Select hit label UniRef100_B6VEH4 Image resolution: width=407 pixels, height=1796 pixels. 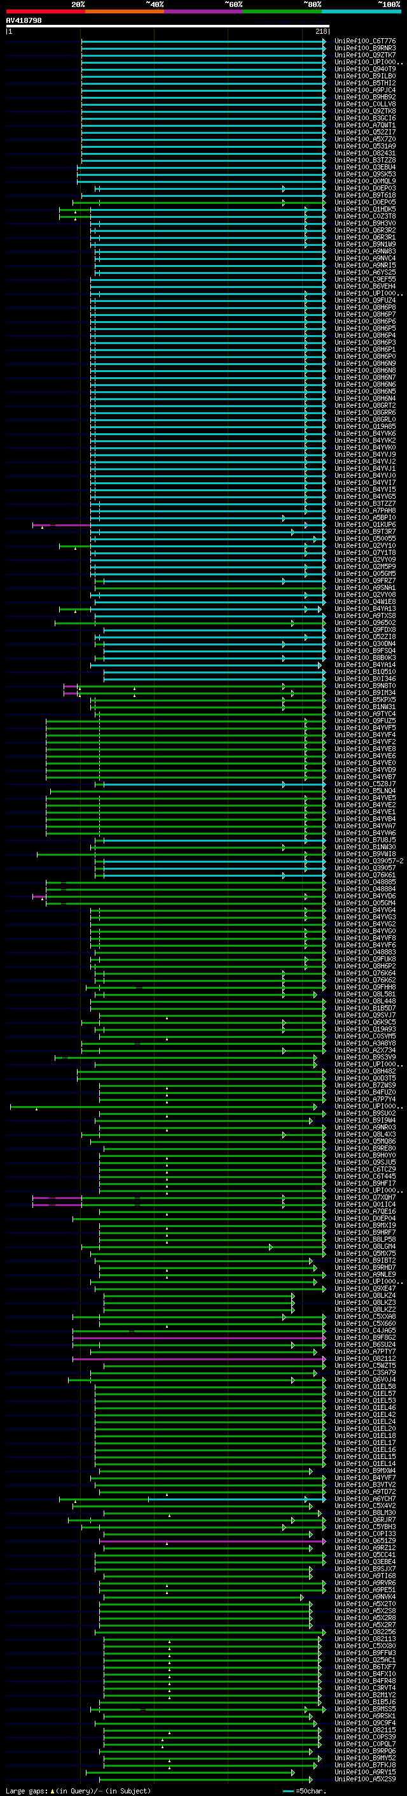(364, 286)
